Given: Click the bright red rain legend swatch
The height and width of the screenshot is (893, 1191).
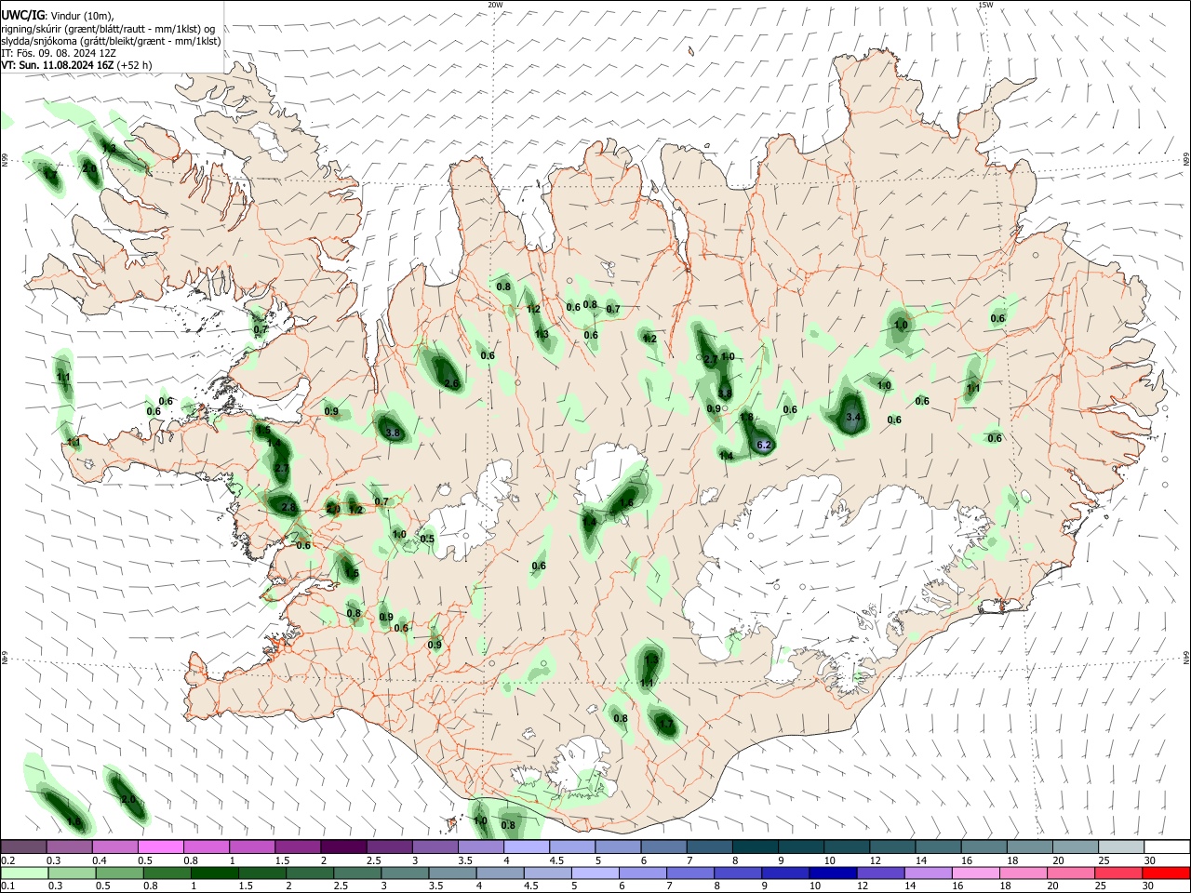Looking at the screenshot, I should [x=1167, y=873].
